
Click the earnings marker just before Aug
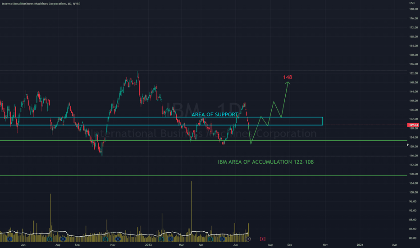[49, 239]
